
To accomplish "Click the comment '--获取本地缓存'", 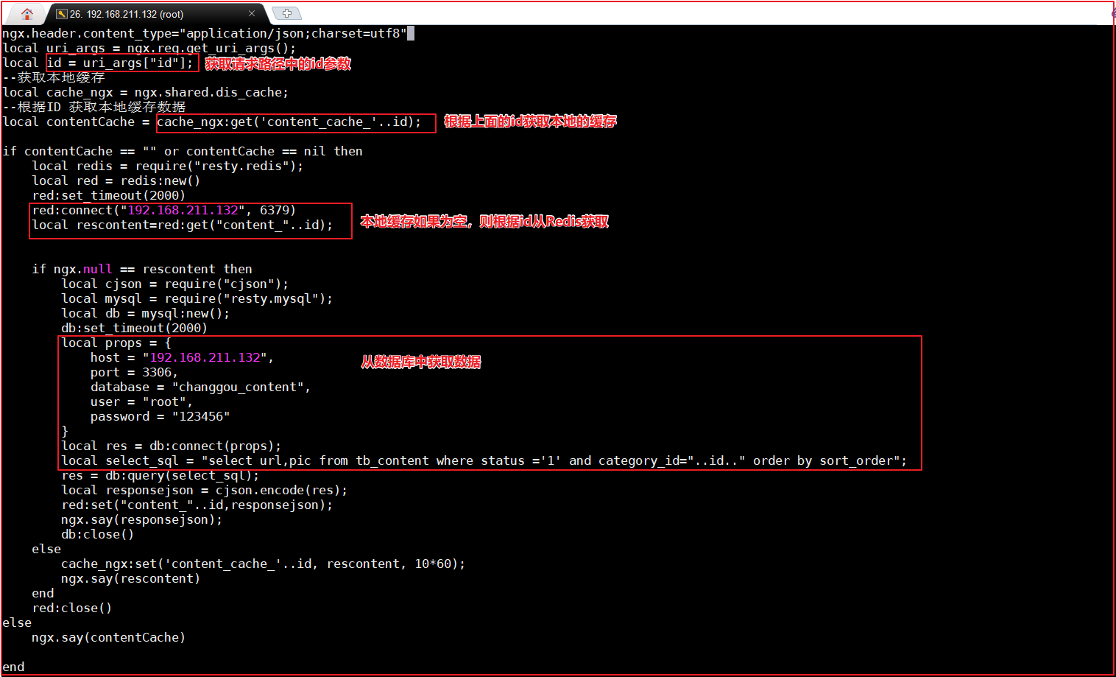I will coord(54,77).
